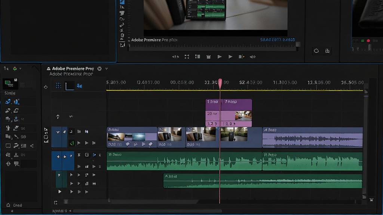383x215 pixels.
Task: Click the floppy-disk icon in the video track header
Action: pyautogui.click(x=86, y=132)
